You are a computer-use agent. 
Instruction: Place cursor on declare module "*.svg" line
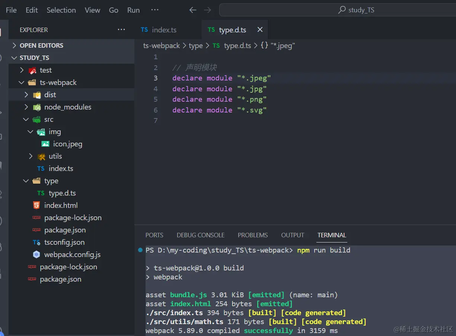220,110
